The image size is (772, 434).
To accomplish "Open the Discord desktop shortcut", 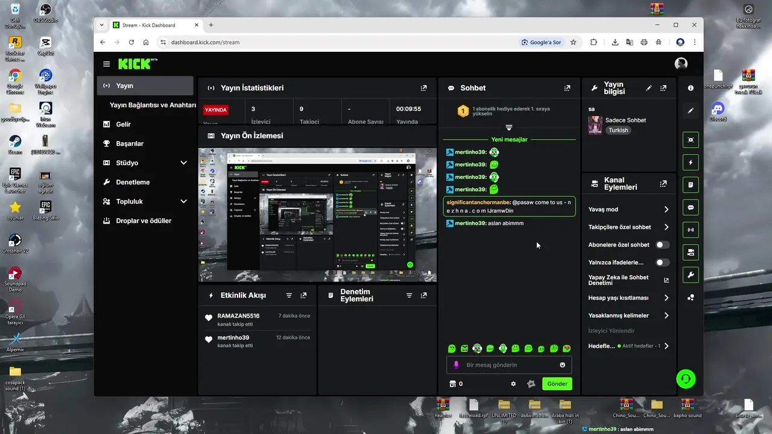I will click(718, 112).
